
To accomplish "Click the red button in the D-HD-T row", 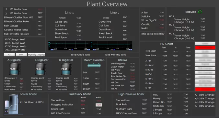I will click(x=205, y=89).
